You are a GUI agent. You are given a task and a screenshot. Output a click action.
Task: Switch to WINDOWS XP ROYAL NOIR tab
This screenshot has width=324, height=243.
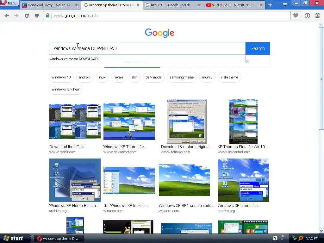pos(233,5)
